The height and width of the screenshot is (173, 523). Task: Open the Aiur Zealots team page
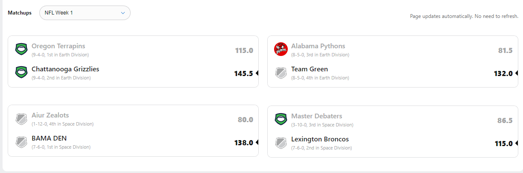(50, 115)
